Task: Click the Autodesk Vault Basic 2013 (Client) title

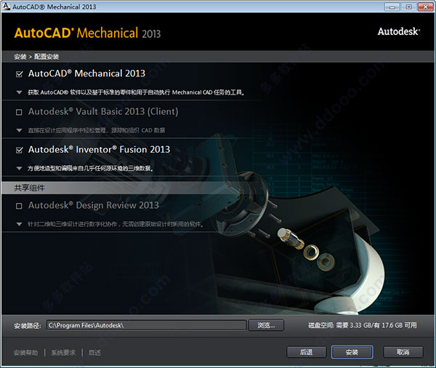Action: [x=103, y=111]
